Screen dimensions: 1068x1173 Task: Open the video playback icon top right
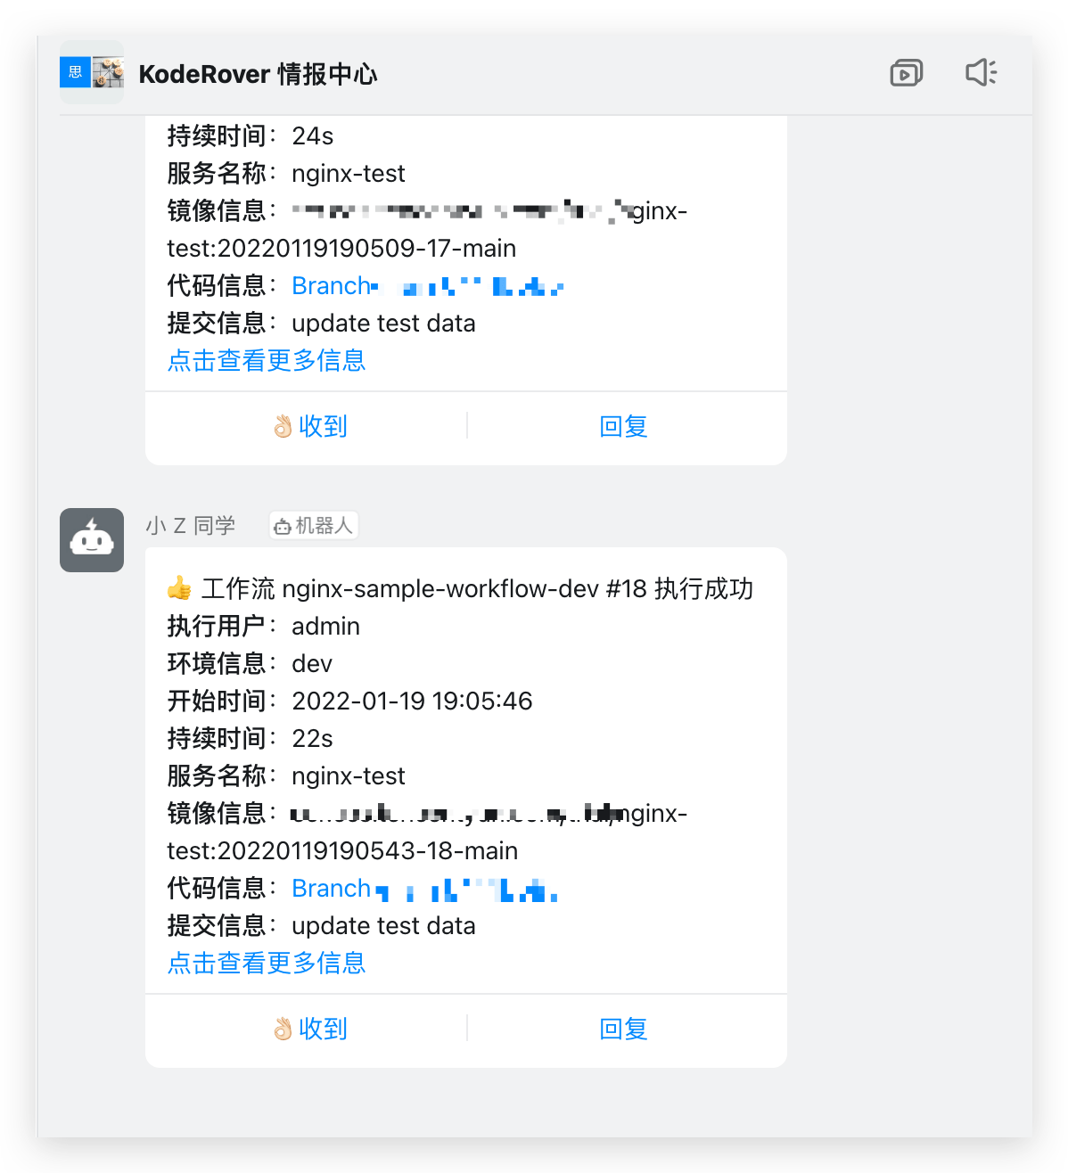(906, 73)
